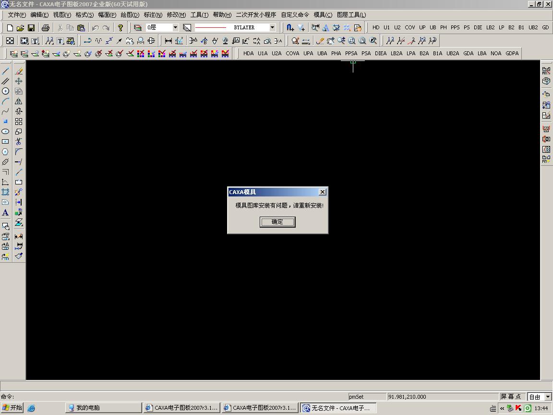Open a file with the folder icon

(21, 27)
